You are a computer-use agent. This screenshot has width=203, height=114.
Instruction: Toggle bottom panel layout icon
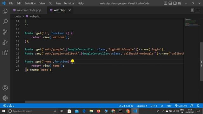[170, 3]
